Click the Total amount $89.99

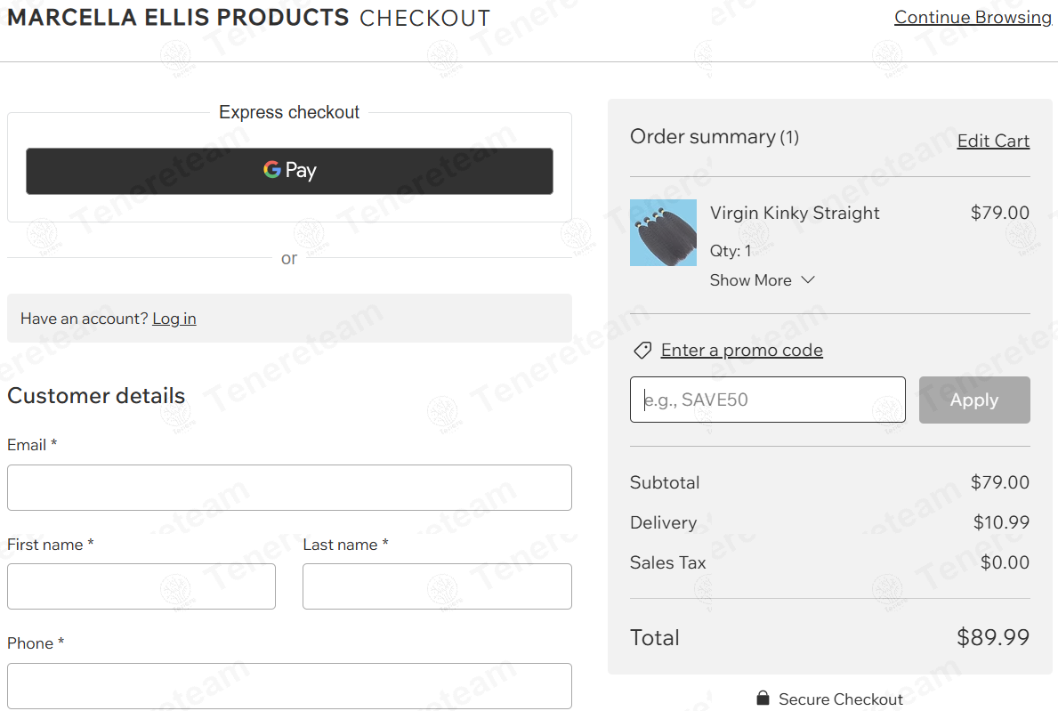pyautogui.click(x=992, y=637)
